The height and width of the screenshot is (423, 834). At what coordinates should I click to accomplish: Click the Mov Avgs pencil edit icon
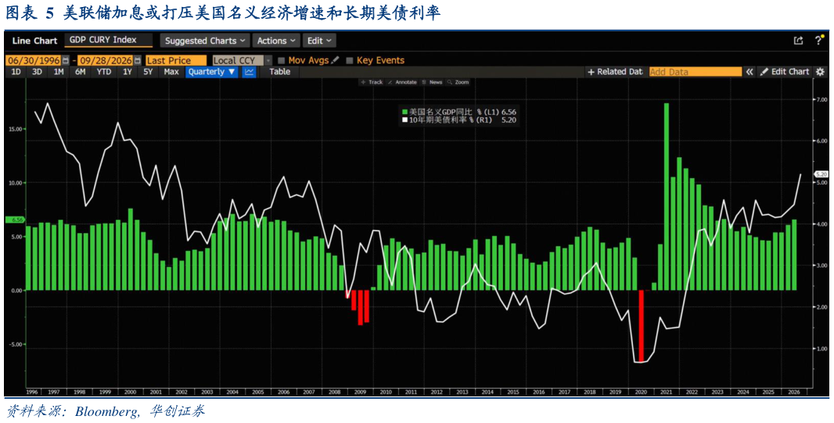(x=335, y=60)
